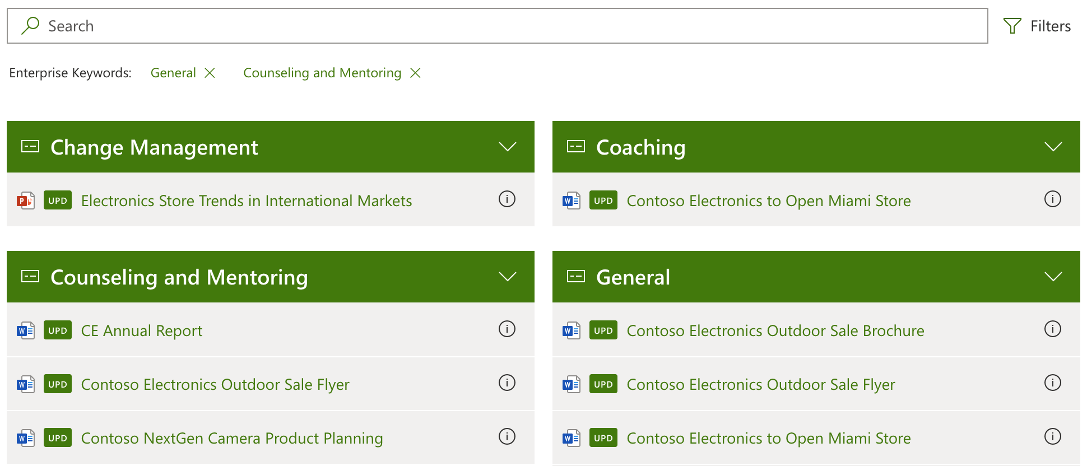The width and height of the screenshot is (1087, 466).
Task: Click UPD badge on NextGen Camera Product Planning
Action: click(x=58, y=438)
